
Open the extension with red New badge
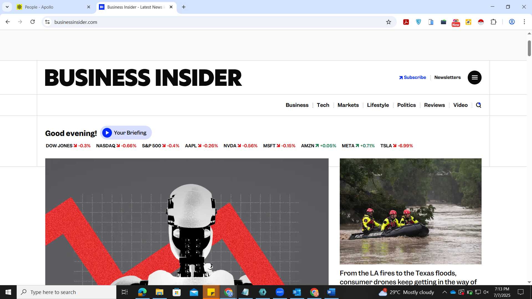tap(456, 22)
